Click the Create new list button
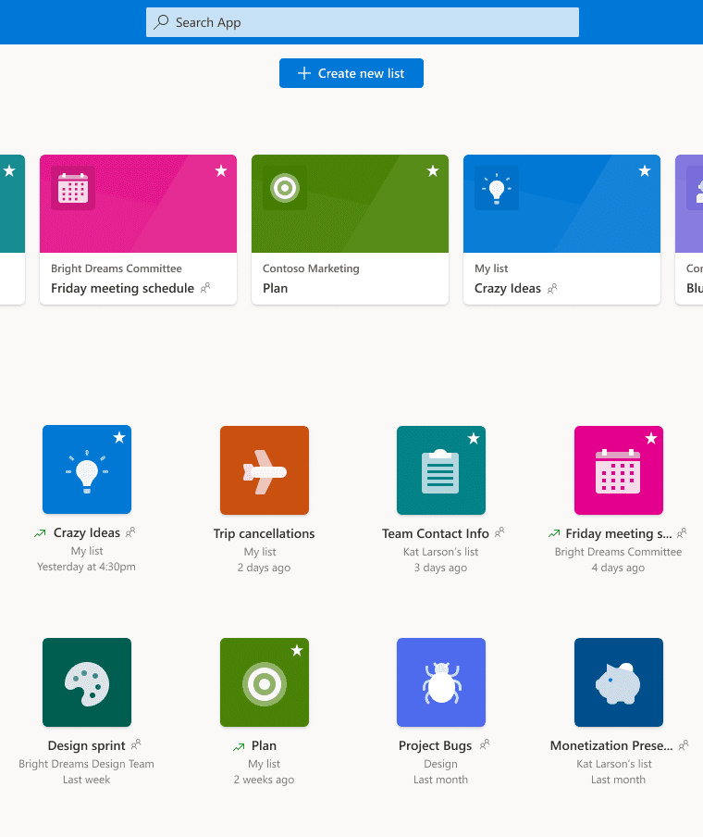Screen dimensions: 703x837 pos(351,73)
